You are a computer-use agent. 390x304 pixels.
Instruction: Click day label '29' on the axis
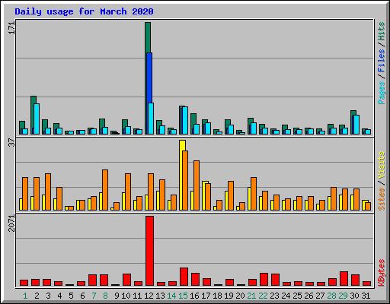click(343, 296)
